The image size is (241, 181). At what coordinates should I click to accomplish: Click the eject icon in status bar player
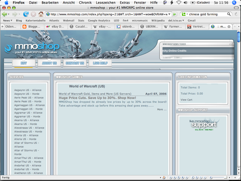(197, 178)
